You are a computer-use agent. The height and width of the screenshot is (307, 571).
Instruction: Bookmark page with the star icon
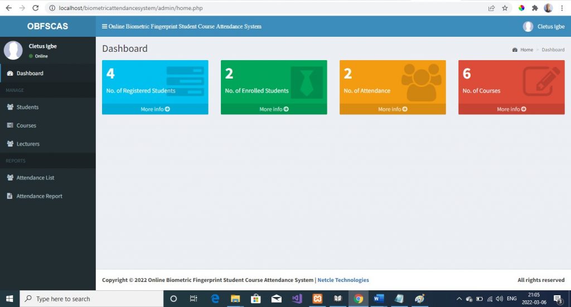[x=505, y=8]
